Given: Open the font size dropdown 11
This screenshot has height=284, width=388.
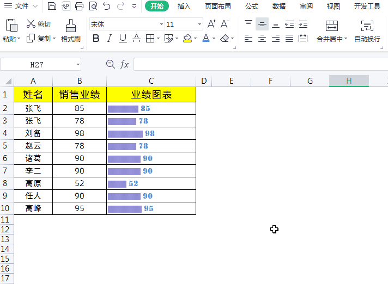Looking at the screenshot, I should click(199, 24).
